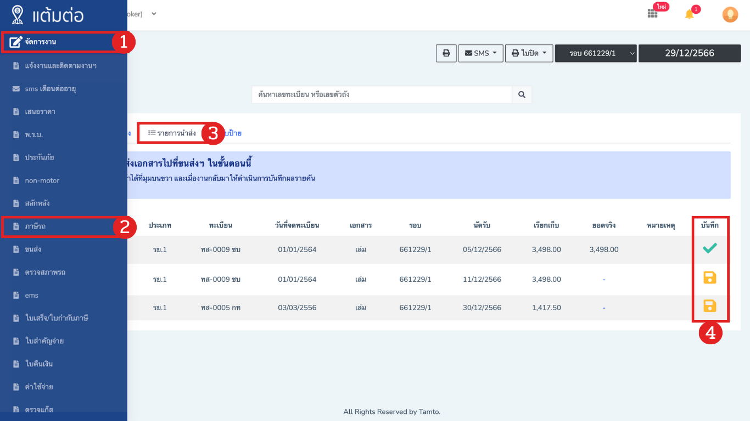This screenshot has width=750, height=421.
Task: Click the magnifier search button
Action: point(522,94)
